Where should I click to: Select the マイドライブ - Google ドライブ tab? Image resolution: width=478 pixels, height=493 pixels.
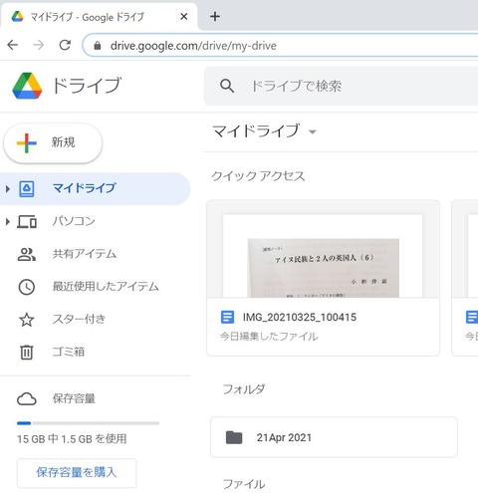coord(99,16)
